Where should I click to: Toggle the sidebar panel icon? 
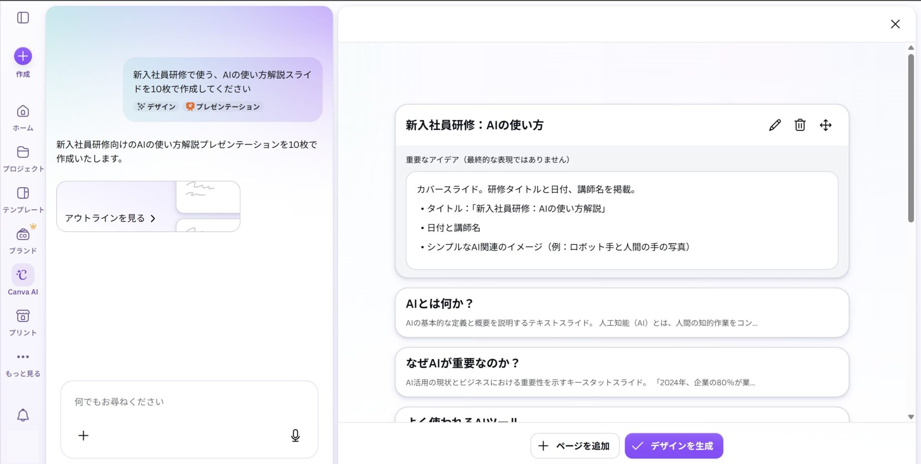tap(23, 18)
